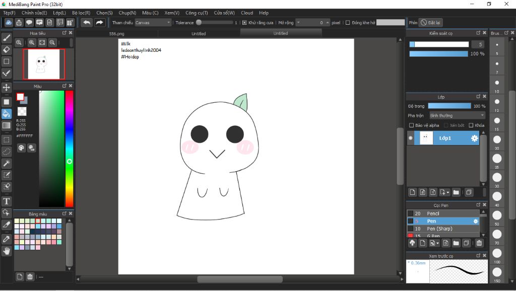516x291 pixels.
Task: Click the rainbow hue strip
Action: coord(69,149)
